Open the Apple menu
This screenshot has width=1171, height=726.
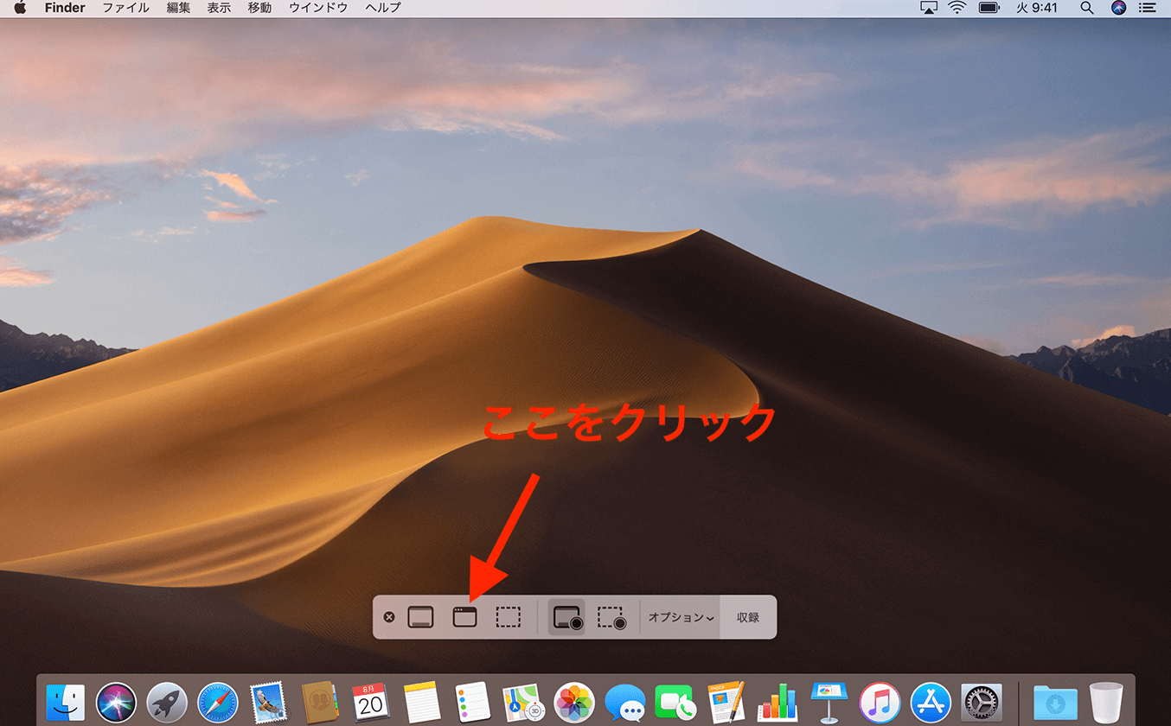[x=20, y=8]
